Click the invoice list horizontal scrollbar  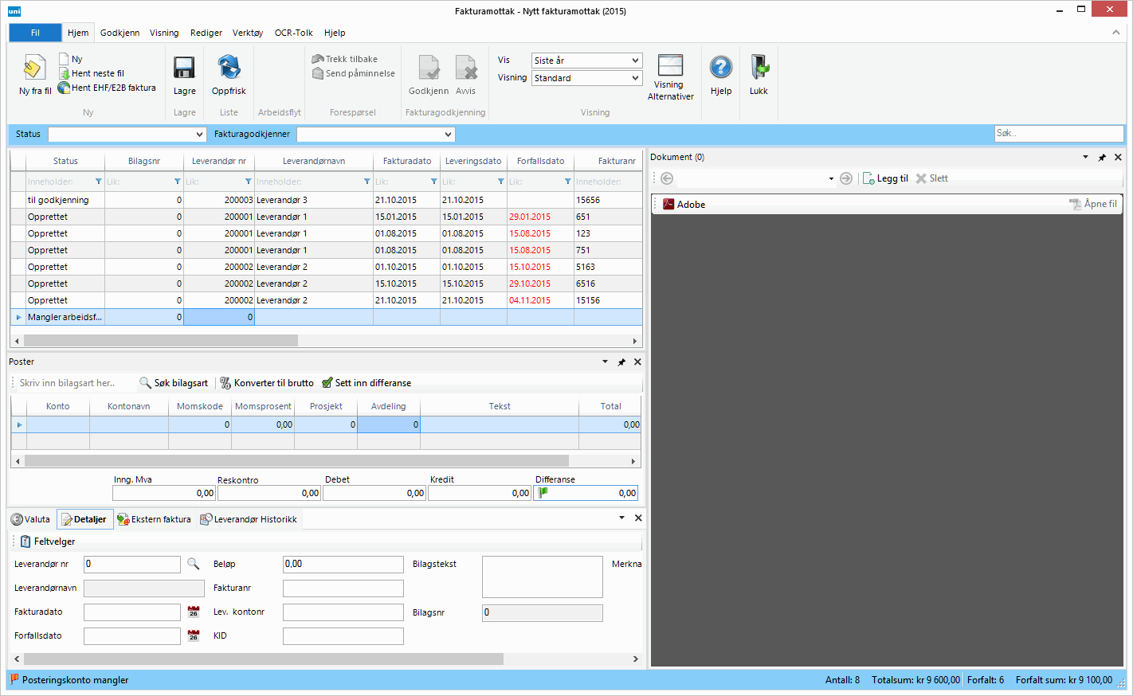[x=161, y=341]
